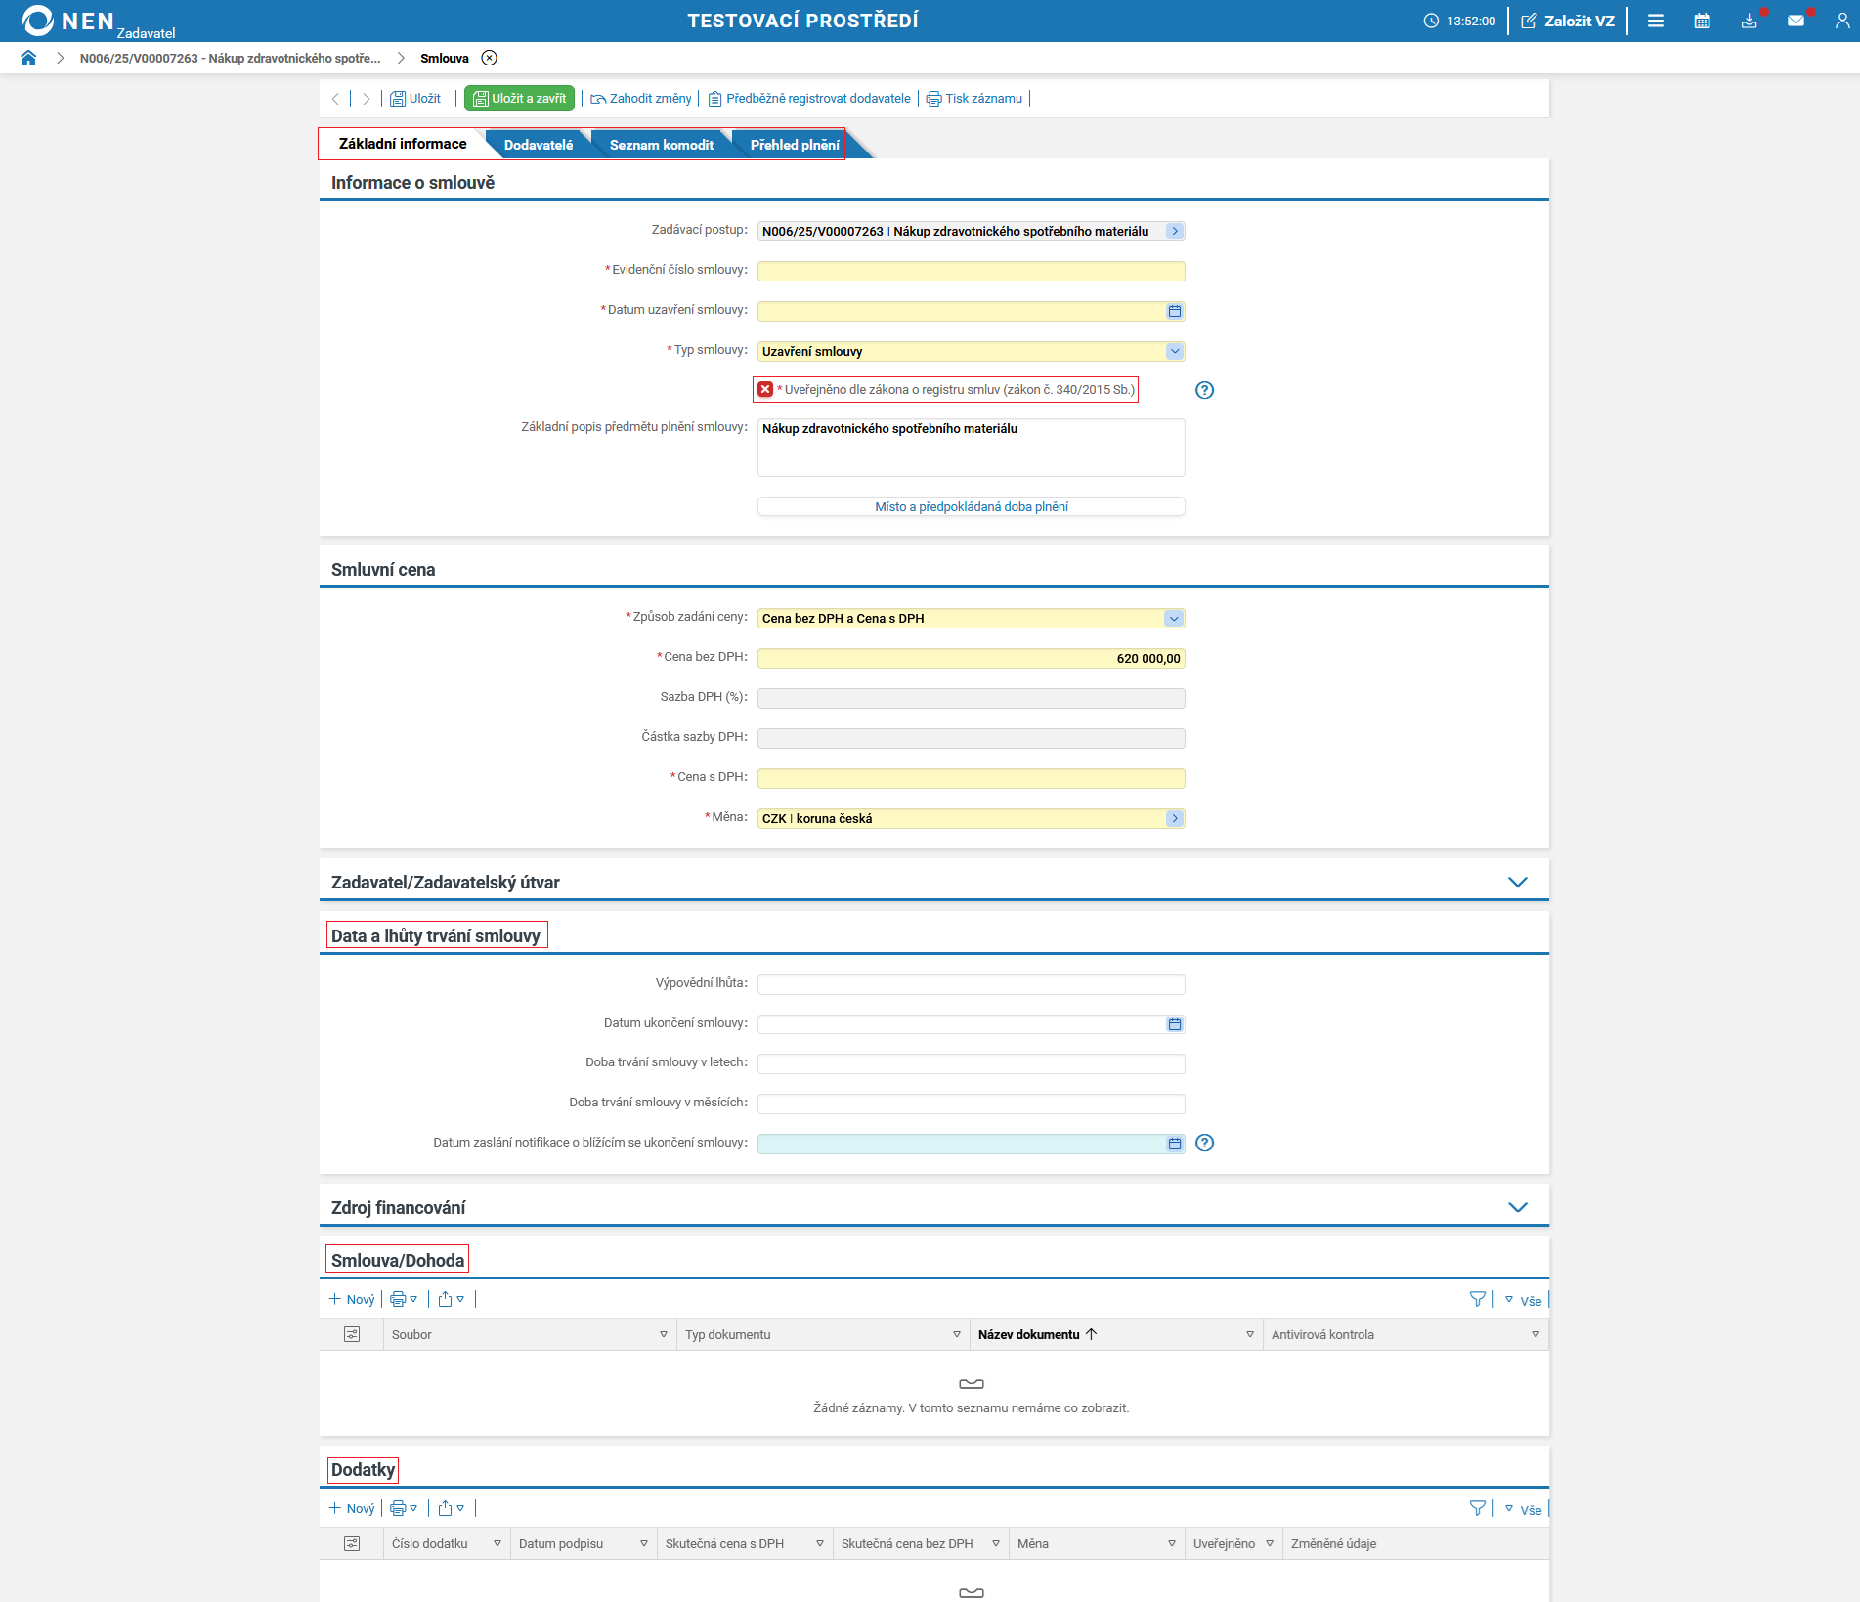The height and width of the screenshot is (1602, 1860).
Task: Click help icon beside registr smluv checkbox
Action: click(1204, 390)
